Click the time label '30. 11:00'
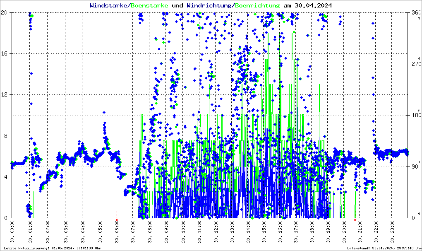This screenshot has width=422, height=251. point(199,232)
